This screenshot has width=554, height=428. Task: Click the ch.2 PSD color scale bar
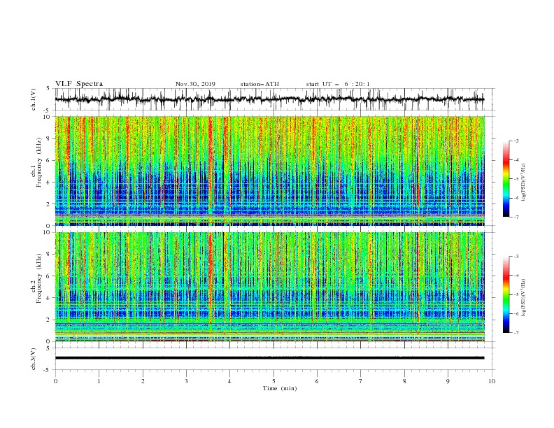click(506, 294)
